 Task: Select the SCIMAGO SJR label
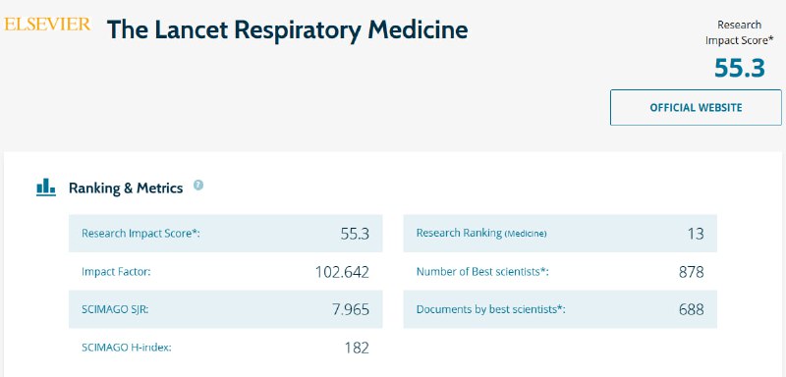115,309
